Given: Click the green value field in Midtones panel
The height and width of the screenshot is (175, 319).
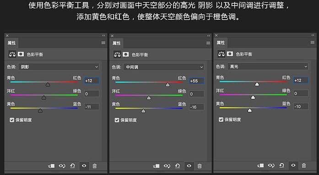Looking at the screenshot, I should (197, 94).
